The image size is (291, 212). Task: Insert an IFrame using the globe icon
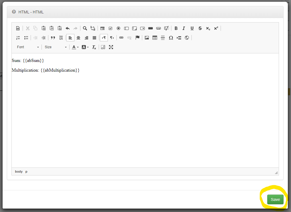pos(187,38)
